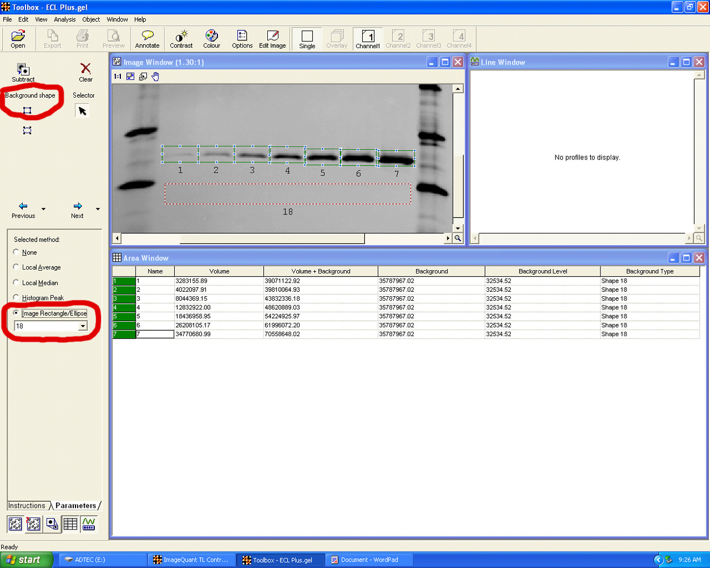Click Toolbox - ECL Plus.gel taskbar button
Screen dimensions: 710x568
(x=281, y=560)
